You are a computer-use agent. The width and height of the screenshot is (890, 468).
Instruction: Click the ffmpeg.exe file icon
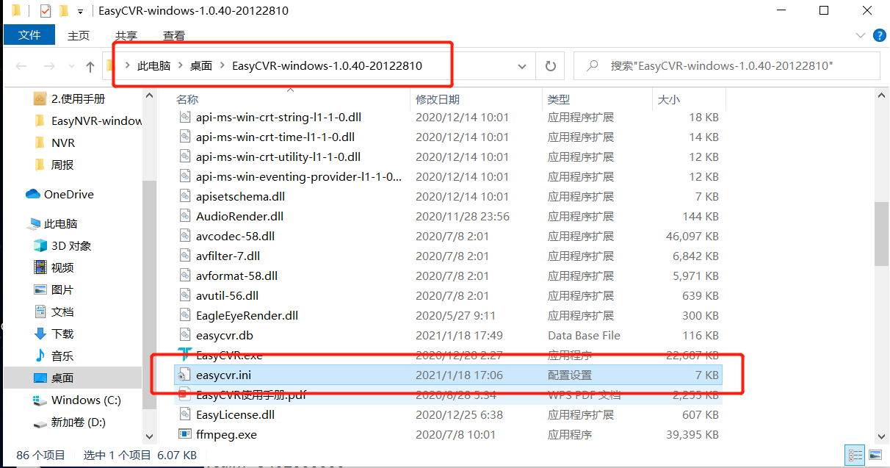pyautogui.click(x=185, y=434)
